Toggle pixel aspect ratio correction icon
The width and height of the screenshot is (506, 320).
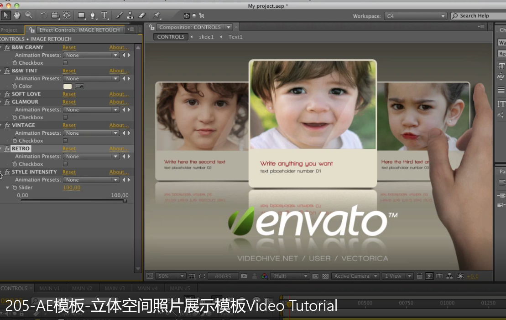pyautogui.click(x=419, y=276)
